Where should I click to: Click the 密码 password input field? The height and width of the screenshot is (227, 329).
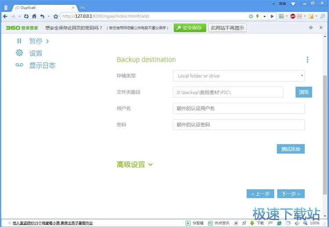click(239, 125)
